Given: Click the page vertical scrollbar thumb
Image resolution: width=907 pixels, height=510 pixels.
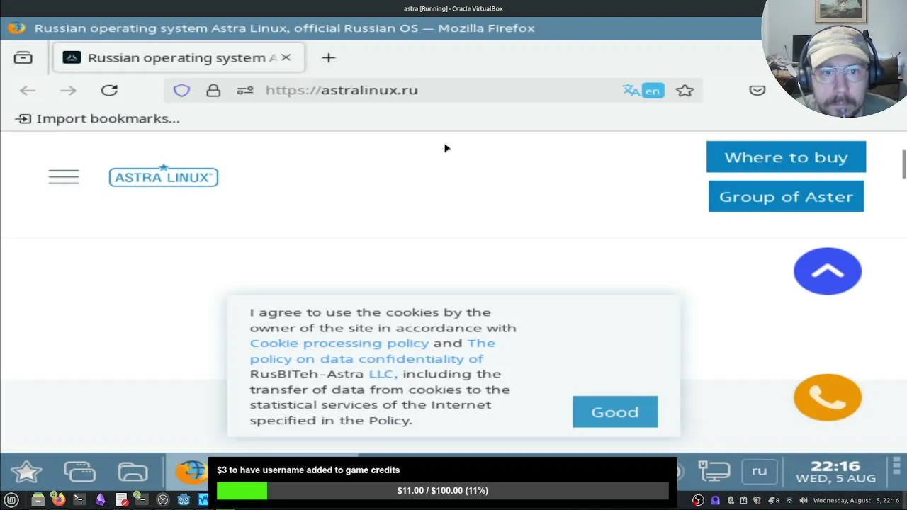Looking at the screenshot, I should (903, 164).
